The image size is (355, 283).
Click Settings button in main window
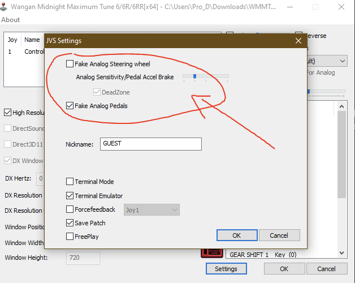tap(226, 269)
